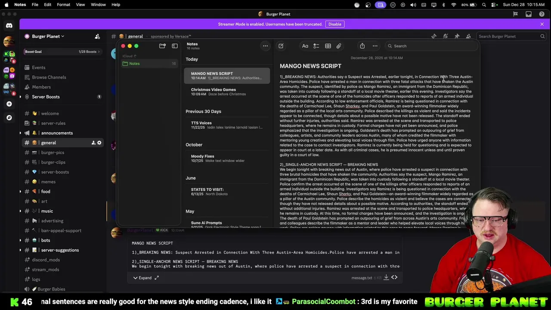The image size is (551, 310).
Task: Click the Search Burger Planet field
Action: point(511,37)
